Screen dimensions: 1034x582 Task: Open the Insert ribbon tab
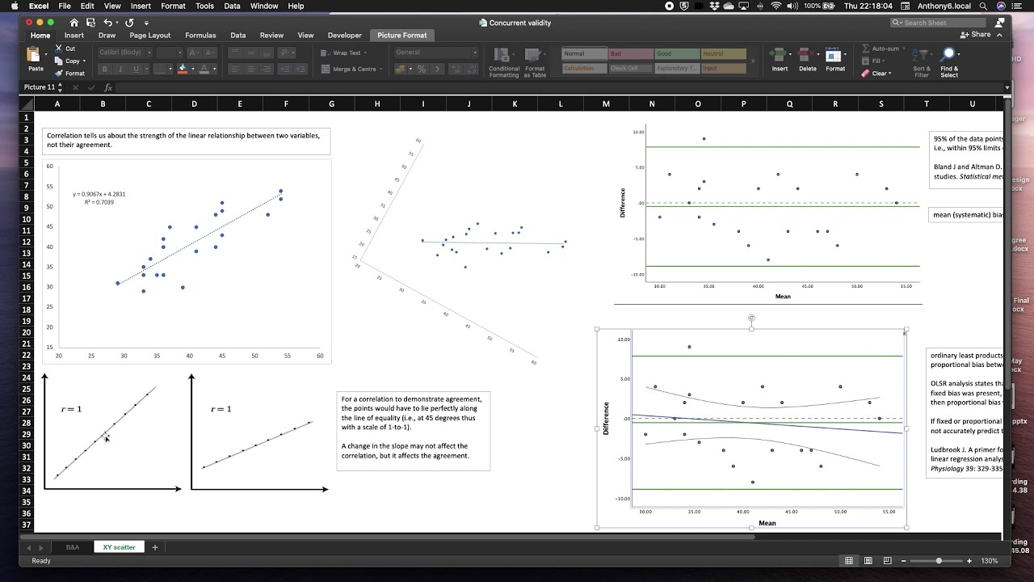point(74,36)
